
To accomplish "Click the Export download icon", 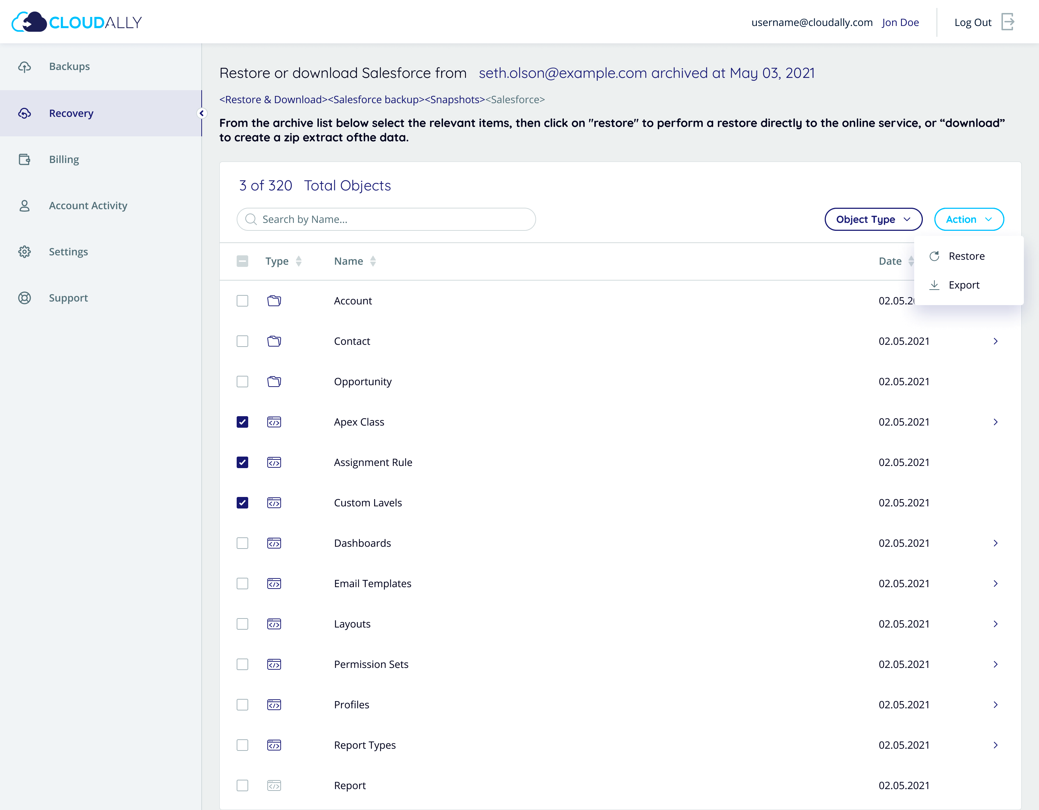I will [934, 285].
